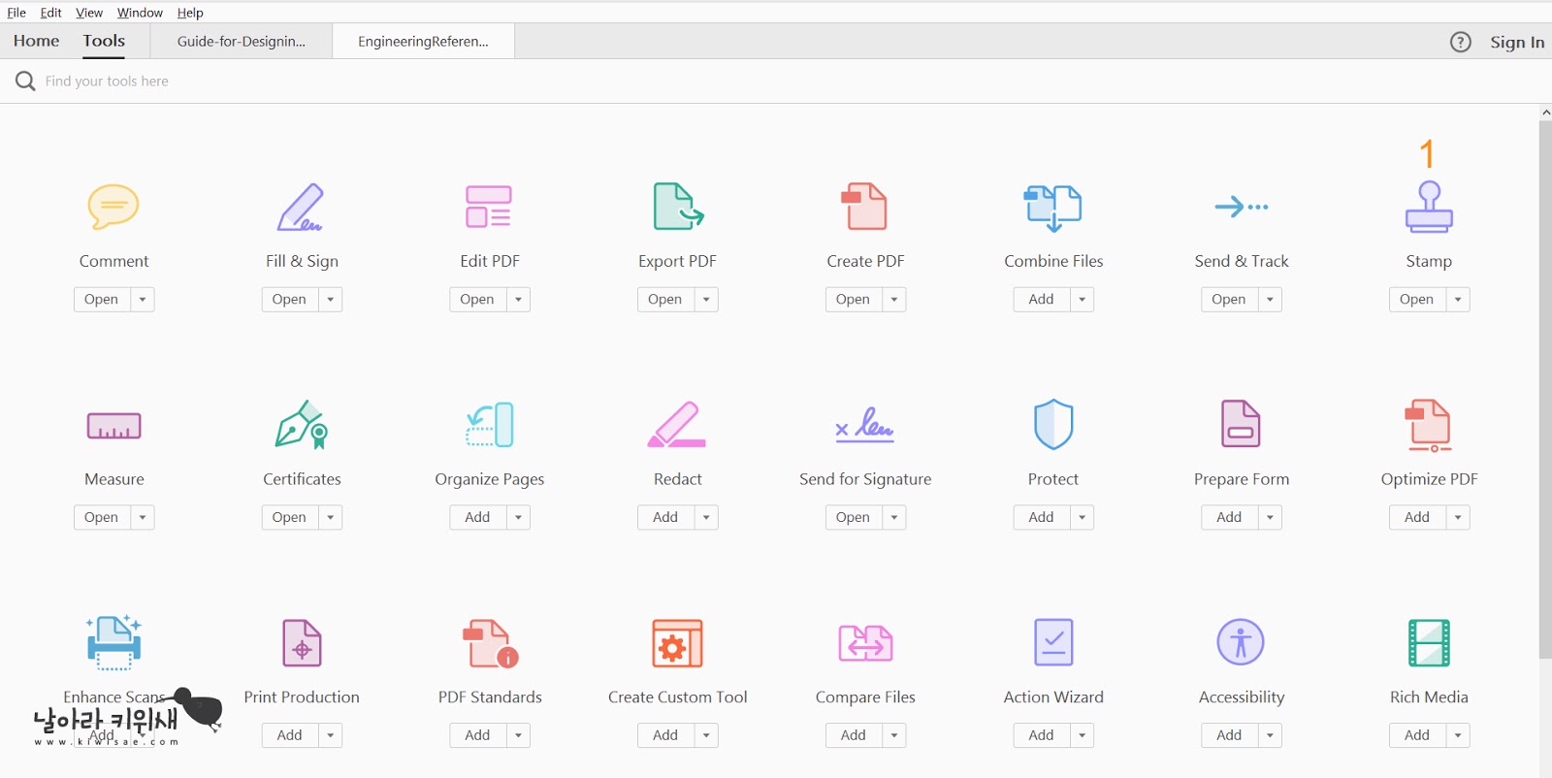Click Open under Export PDF

point(664,300)
